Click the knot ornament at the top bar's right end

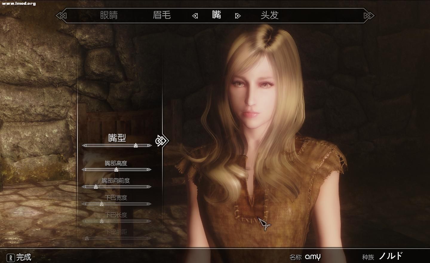tap(369, 15)
